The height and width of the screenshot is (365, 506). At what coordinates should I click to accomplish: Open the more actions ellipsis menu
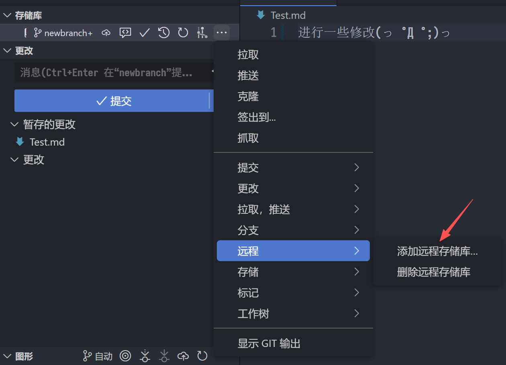point(221,32)
